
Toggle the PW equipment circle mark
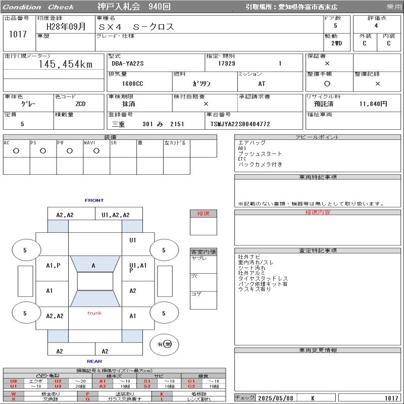point(69,150)
